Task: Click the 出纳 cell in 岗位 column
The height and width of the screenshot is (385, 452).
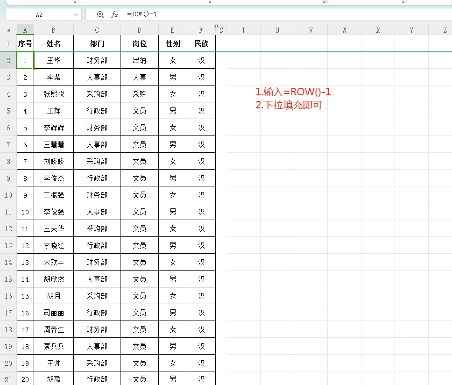Action: (139, 60)
